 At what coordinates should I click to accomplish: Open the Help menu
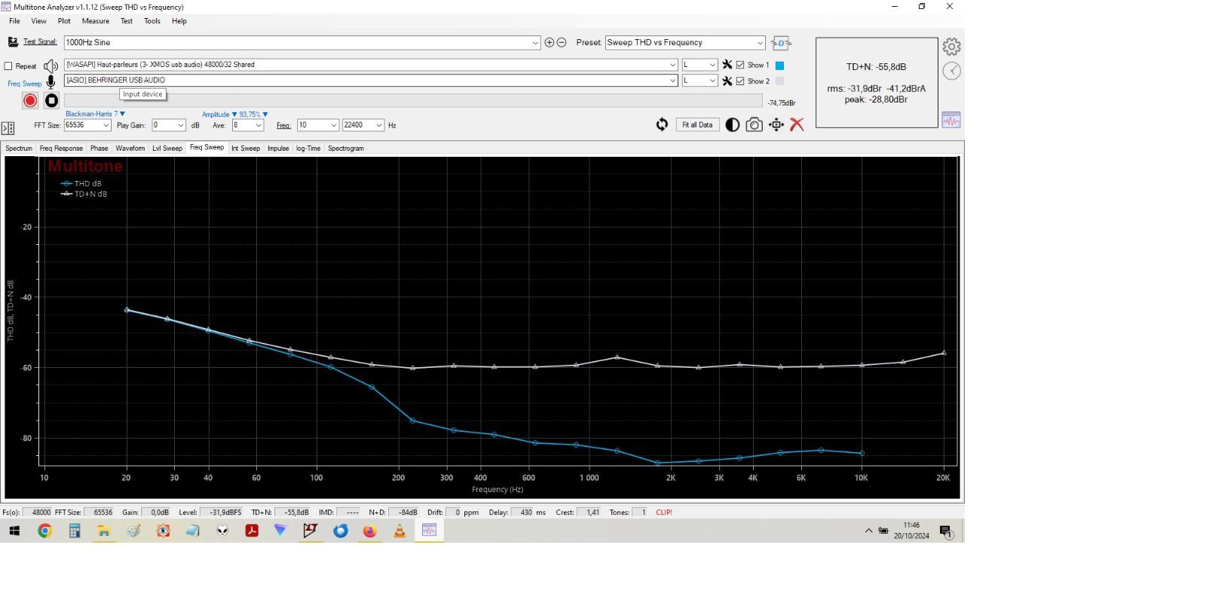pyautogui.click(x=179, y=21)
